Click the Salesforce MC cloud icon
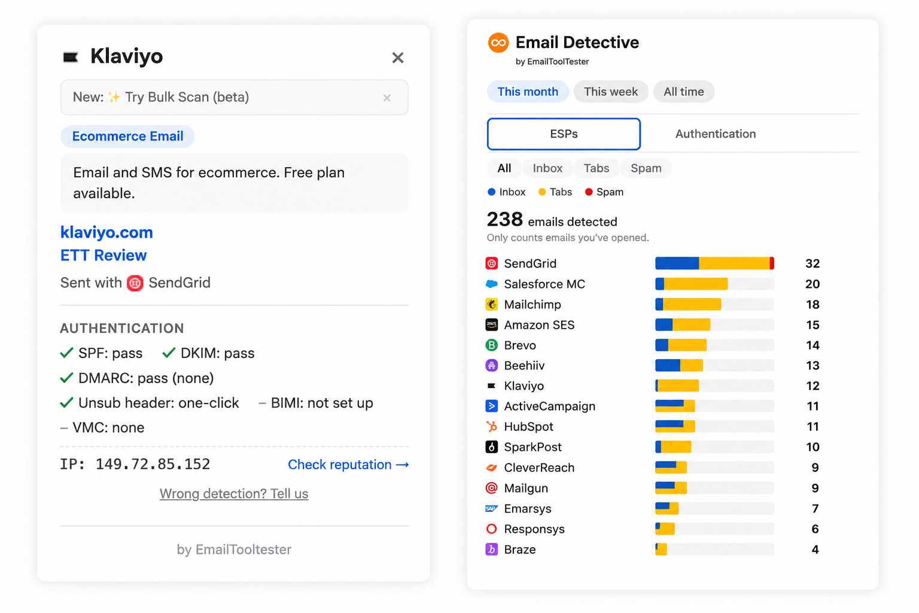Screen dimensions: 919x613 (491, 284)
